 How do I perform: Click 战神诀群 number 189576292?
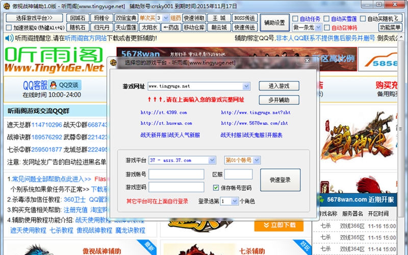click(x=47, y=137)
